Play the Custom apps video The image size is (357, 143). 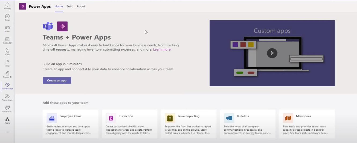click(x=272, y=53)
